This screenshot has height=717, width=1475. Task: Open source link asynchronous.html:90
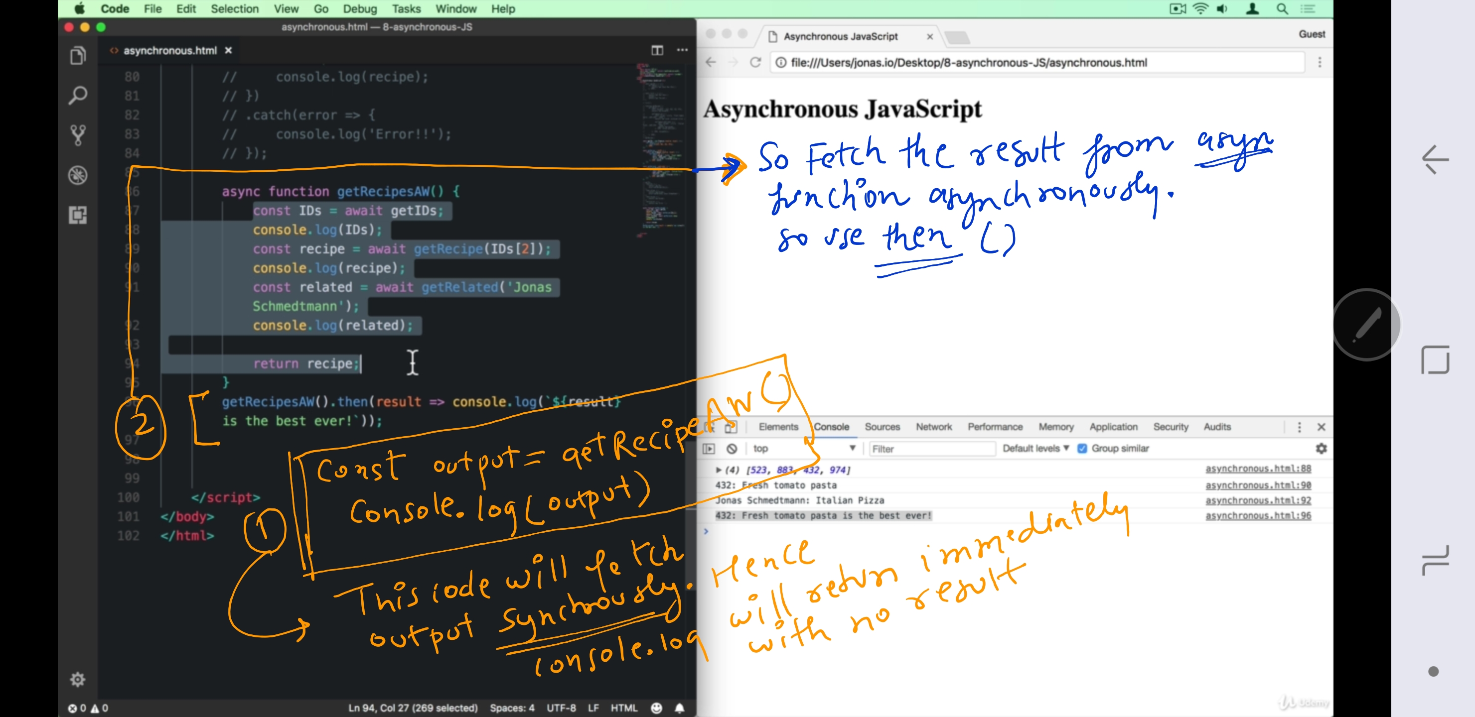(1257, 485)
